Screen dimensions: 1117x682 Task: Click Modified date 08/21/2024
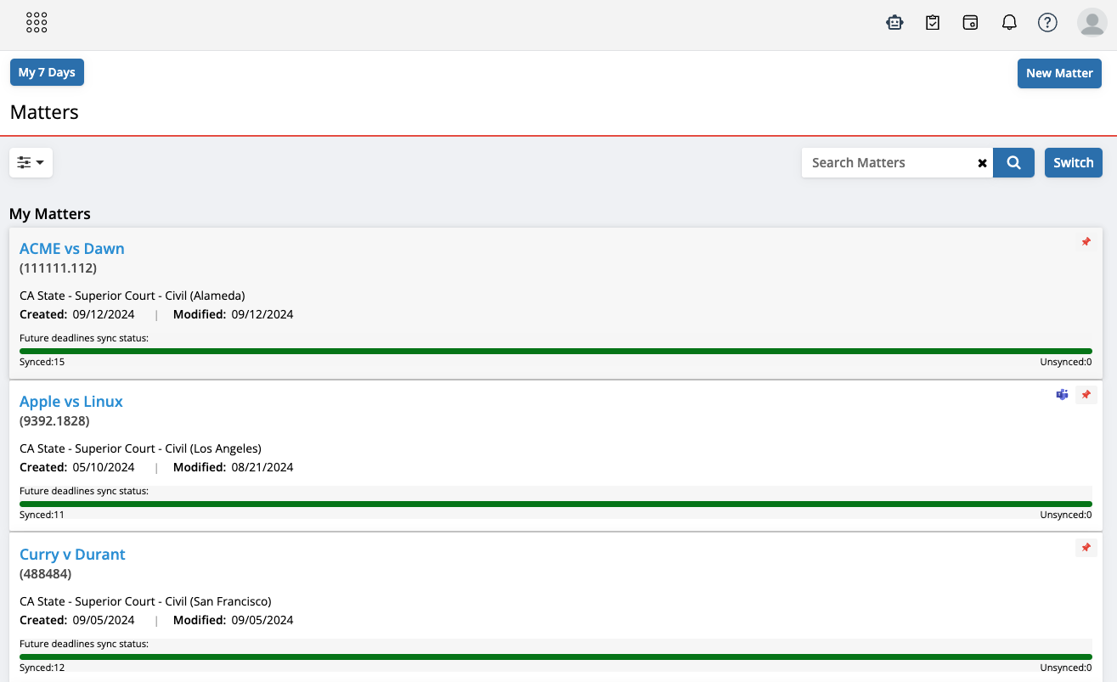(262, 467)
